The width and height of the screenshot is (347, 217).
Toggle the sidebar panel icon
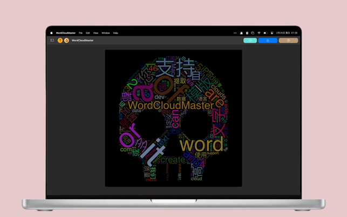(x=52, y=40)
